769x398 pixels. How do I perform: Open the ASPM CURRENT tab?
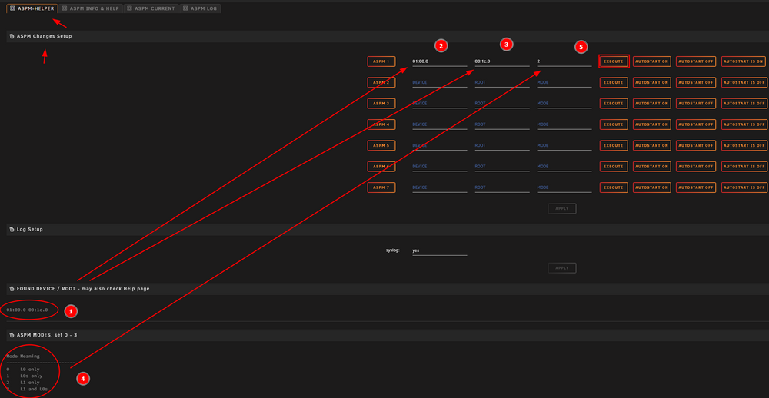[151, 8]
